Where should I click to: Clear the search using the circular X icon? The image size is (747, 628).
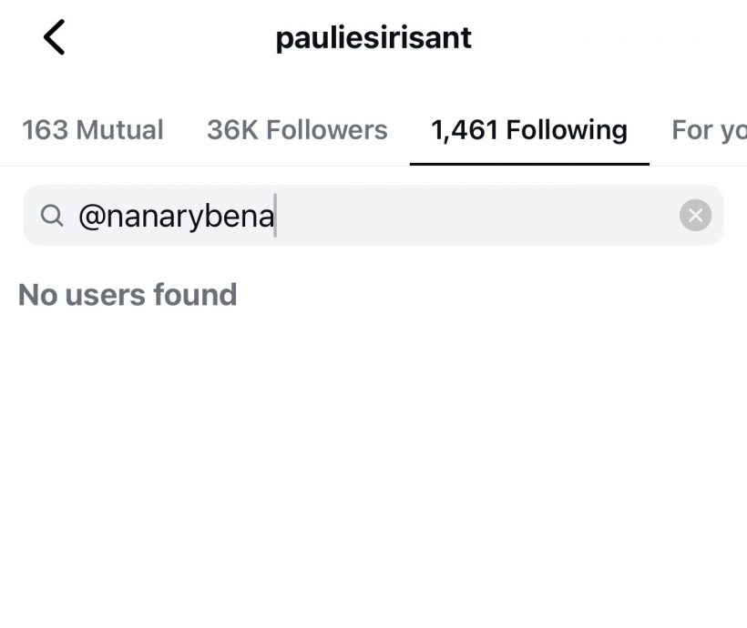coord(695,215)
